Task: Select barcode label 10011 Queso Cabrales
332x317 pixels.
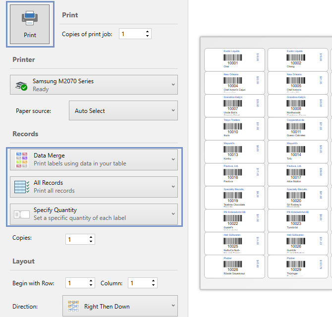Action: [298, 129]
